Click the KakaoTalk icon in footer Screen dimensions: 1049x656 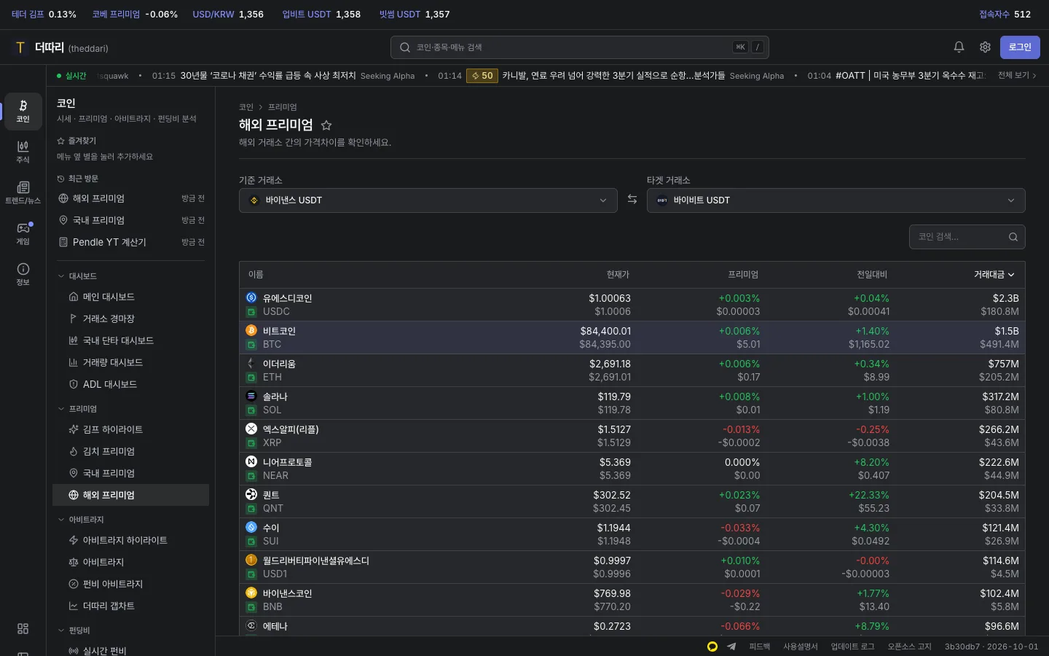tap(712, 647)
